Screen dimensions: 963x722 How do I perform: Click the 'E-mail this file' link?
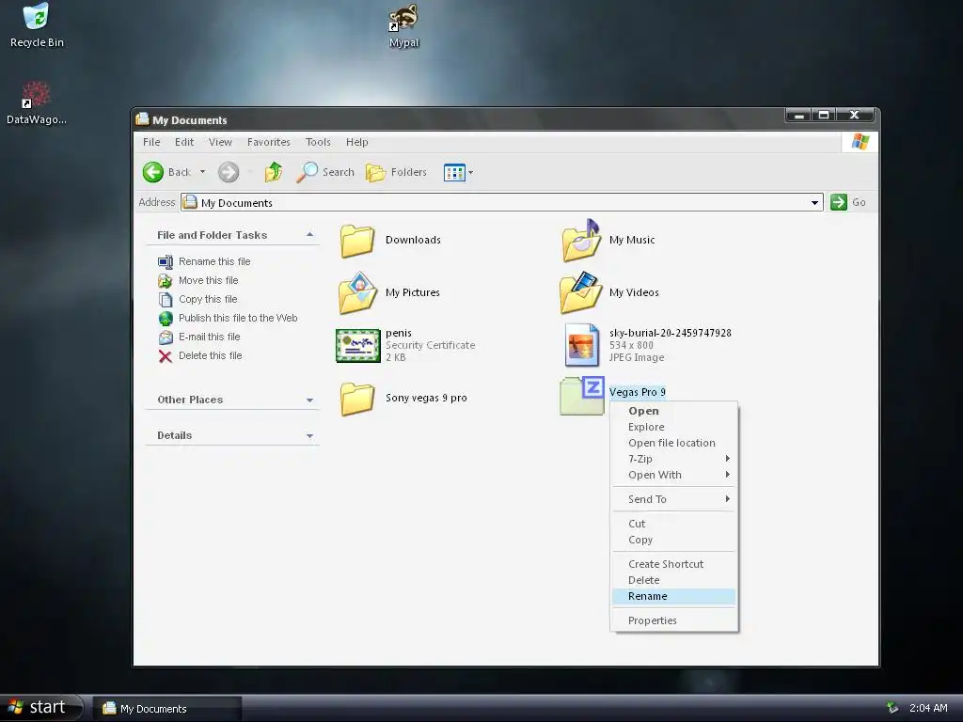click(209, 337)
